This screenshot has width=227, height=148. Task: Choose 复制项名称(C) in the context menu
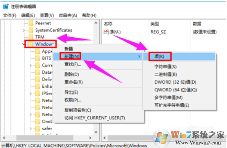99,110
